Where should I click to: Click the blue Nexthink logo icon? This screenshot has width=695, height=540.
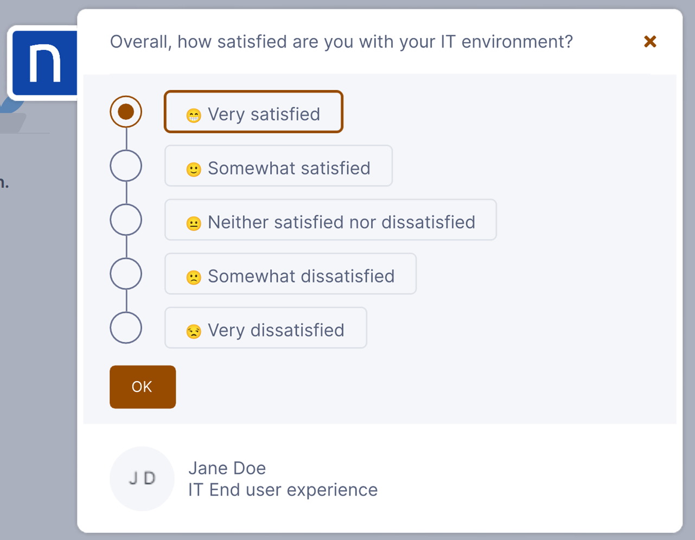(44, 63)
